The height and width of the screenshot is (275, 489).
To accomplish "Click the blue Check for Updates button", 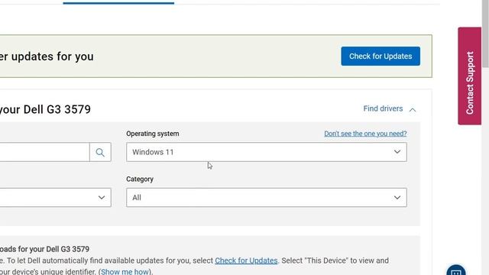I will 381,56.
